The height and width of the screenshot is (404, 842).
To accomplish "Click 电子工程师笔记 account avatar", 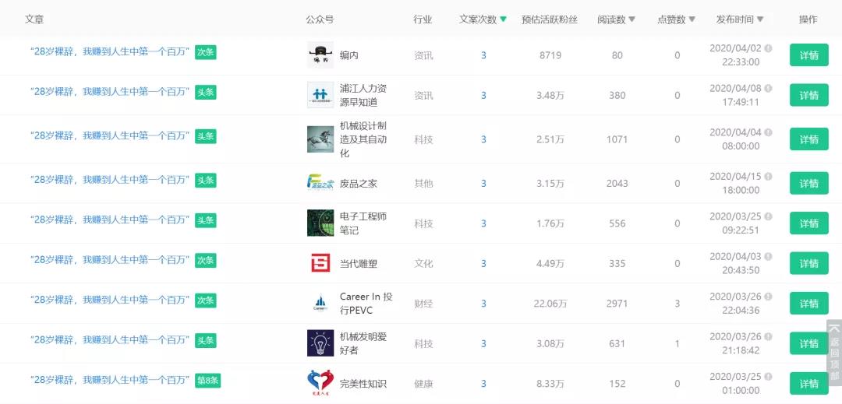I will tap(320, 223).
